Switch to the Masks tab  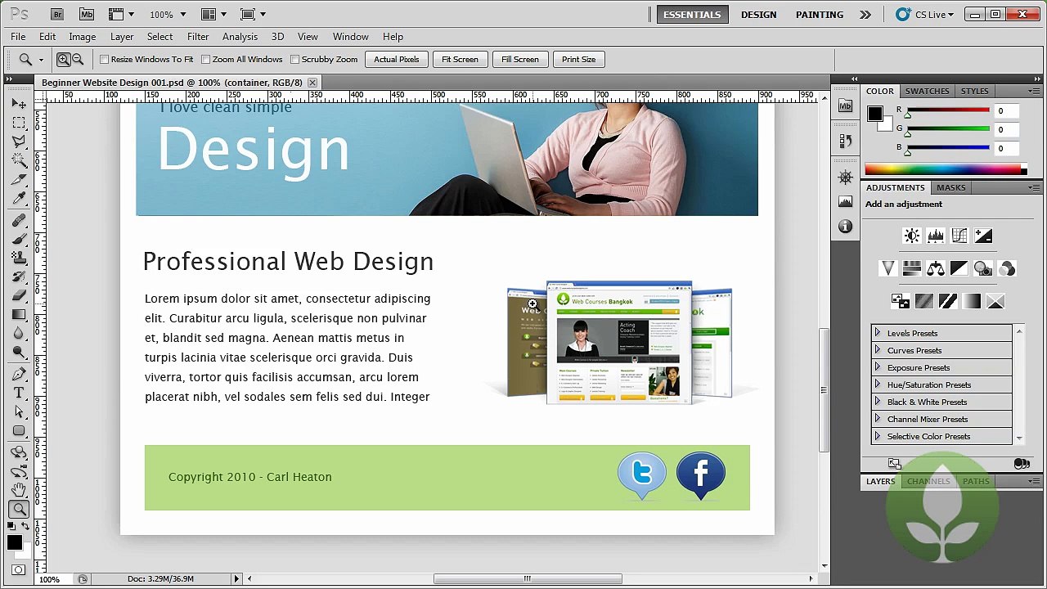point(950,187)
